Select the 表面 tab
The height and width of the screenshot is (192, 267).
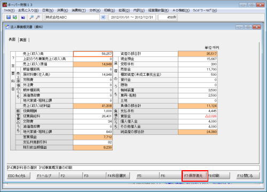click(x=12, y=39)
